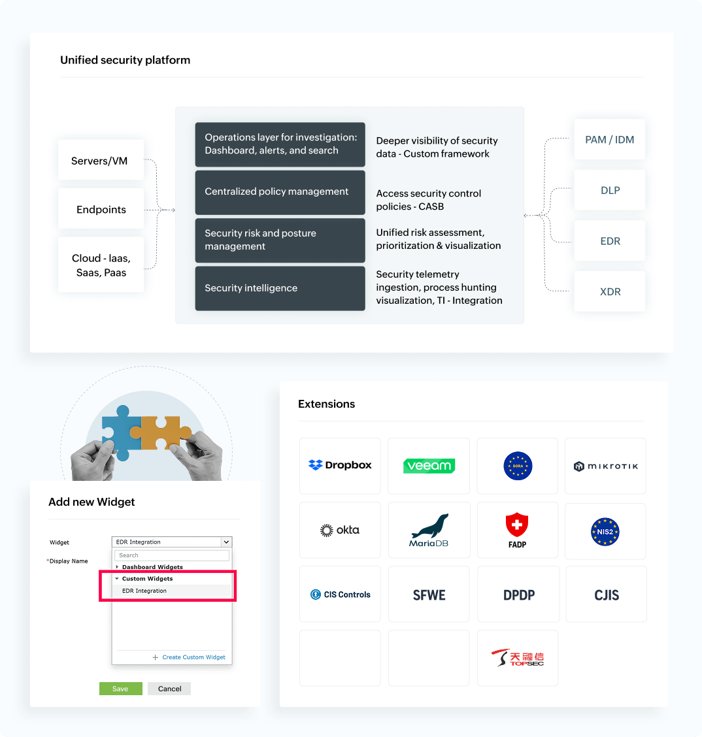The height and width of the screenshot is (737, 702).
Task: Select the Security intelligence layer block
Action: pyautogui.click(x=280, y=288)
